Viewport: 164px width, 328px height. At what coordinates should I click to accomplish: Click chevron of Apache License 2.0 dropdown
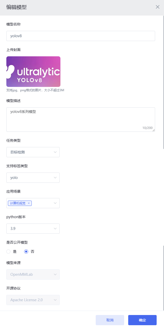tap(55, 300)
